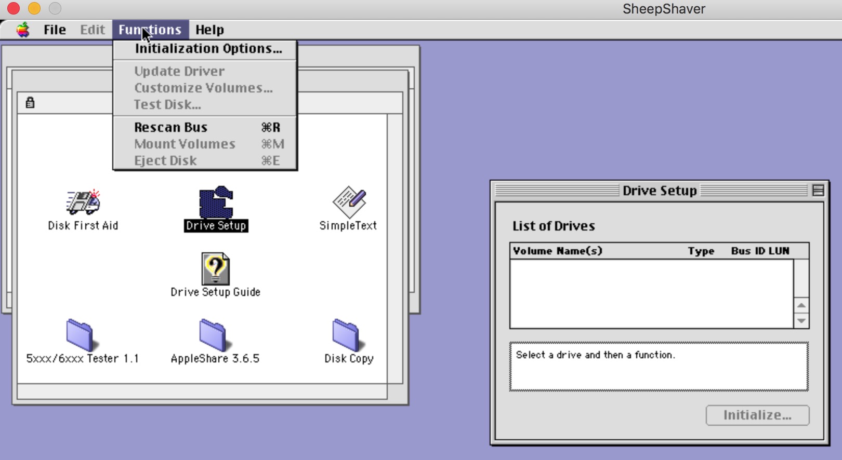The width and height of the screenshot is (842, 460).
Task: Click the drive list scroll up arrow
Action: pyautogui.click(x=801, y=305)
